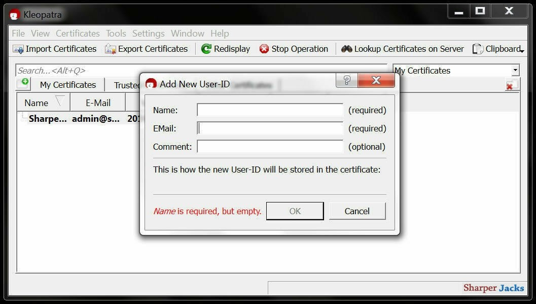The height and width of the screenshot is (304, 536).
Task: Click the Import Certificates toolbar icon
Action: coord(18,49)
